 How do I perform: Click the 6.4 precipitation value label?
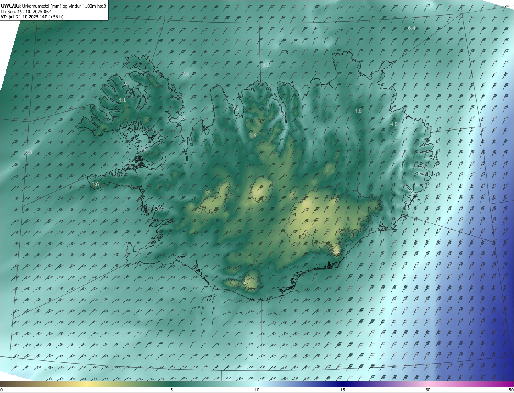412,28
